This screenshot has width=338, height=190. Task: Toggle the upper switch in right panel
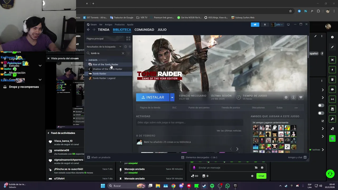[x=321, y=105]
